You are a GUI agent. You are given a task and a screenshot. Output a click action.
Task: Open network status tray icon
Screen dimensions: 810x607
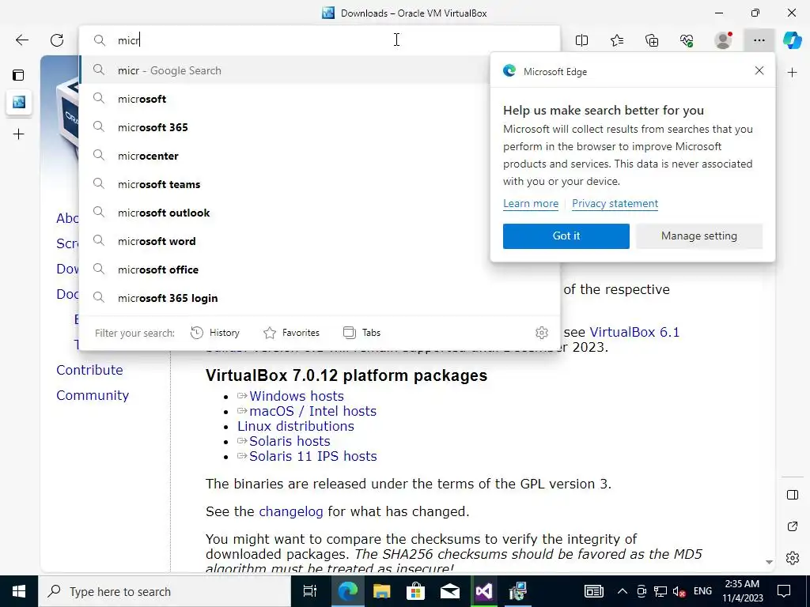660,591
